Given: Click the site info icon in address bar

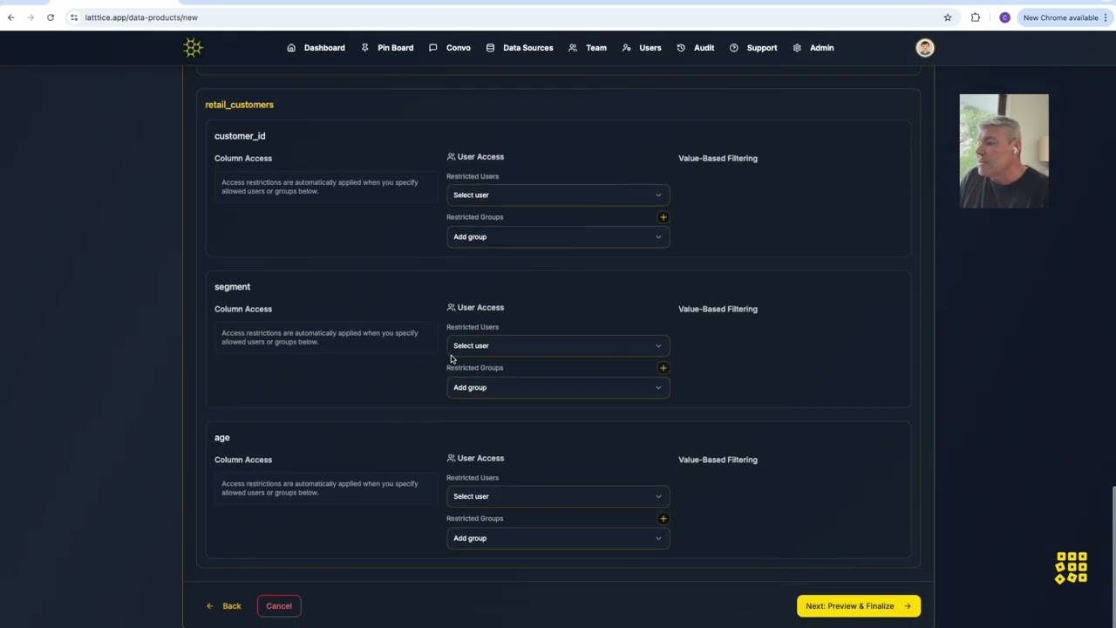Looking at the screenshot, I should click(74, 17).
